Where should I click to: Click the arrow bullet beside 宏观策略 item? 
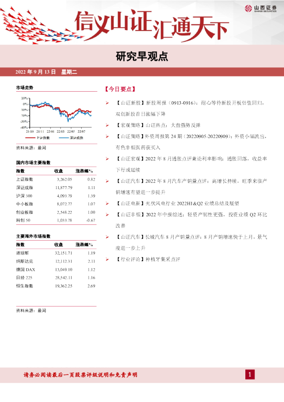tap(107, 126)
